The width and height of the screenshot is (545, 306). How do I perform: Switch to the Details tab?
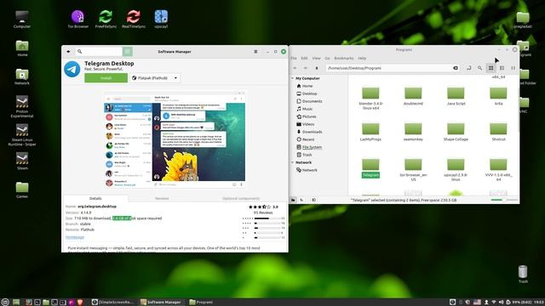(95, 198)
